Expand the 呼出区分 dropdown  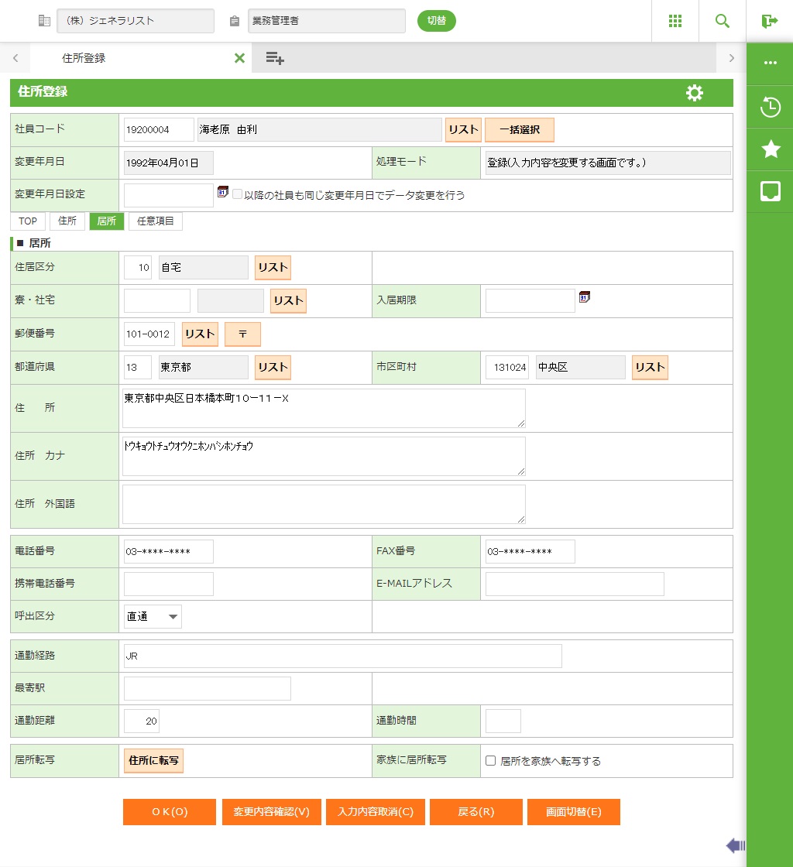[x=153, y=616]
